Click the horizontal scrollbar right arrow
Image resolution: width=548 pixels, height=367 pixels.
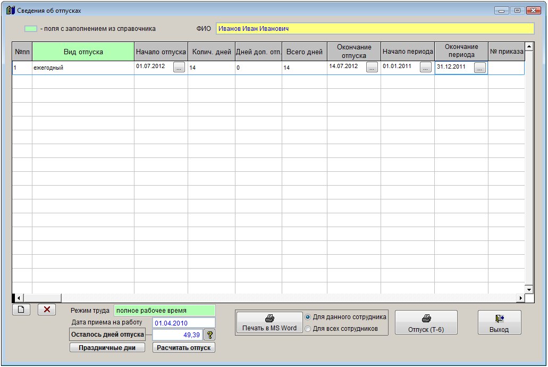coord(521,298)
